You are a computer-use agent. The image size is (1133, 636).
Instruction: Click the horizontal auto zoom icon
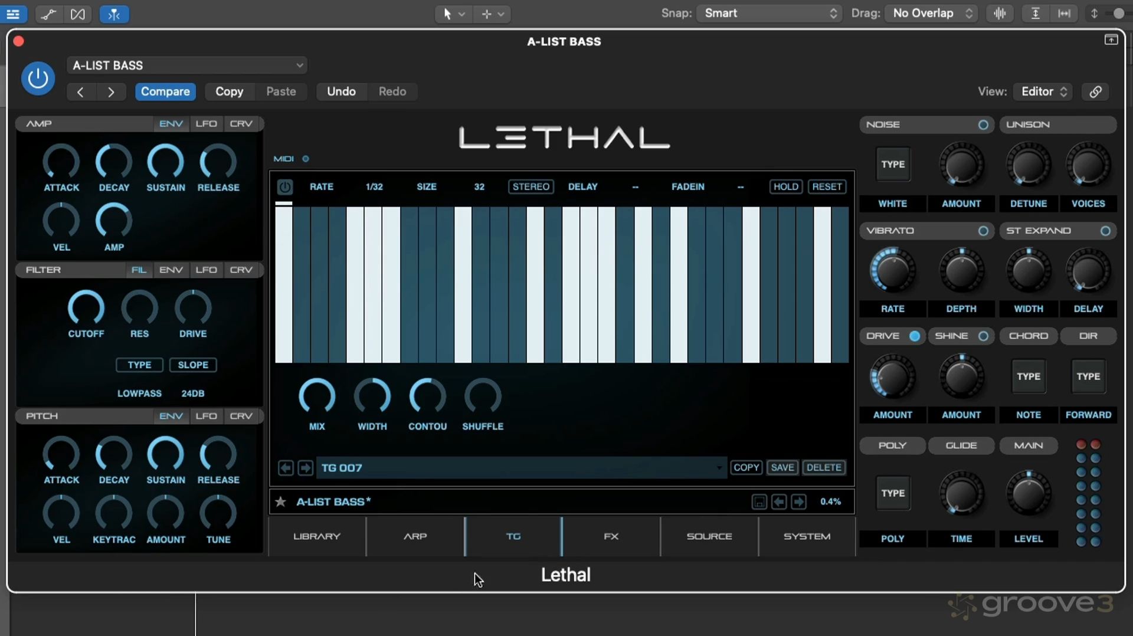point(1064,14)
